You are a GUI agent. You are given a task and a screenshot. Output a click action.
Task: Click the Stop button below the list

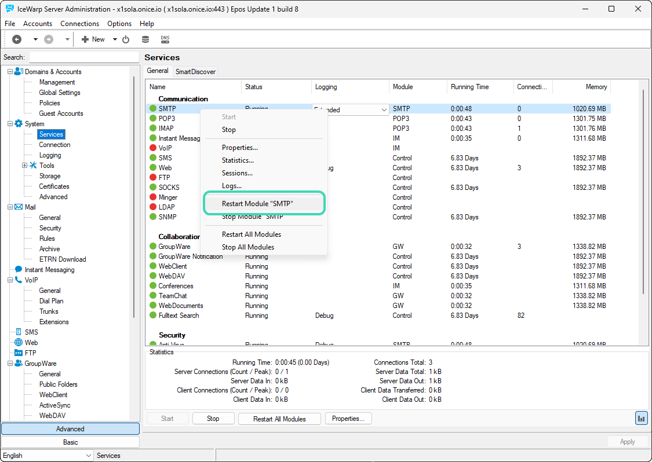pyautogui.click(x=213, y=419)
